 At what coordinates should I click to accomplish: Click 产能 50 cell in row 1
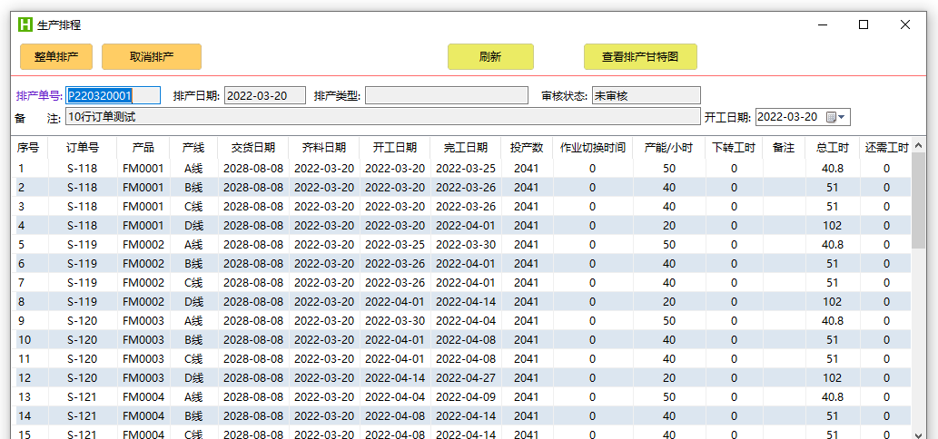click(x=669, y=169)
